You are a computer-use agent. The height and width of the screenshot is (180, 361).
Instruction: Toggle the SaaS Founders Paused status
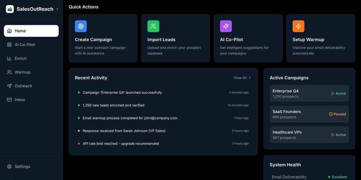click(337, 114)
